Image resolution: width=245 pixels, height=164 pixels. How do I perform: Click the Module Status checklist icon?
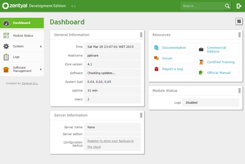point(6,35)
